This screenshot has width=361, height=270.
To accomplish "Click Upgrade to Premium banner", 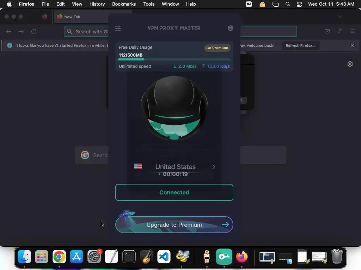I will [x=174, y=225].
